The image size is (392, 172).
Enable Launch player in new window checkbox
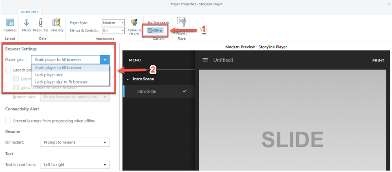9,70
